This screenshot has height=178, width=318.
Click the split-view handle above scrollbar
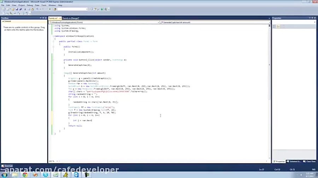[269, 25]
